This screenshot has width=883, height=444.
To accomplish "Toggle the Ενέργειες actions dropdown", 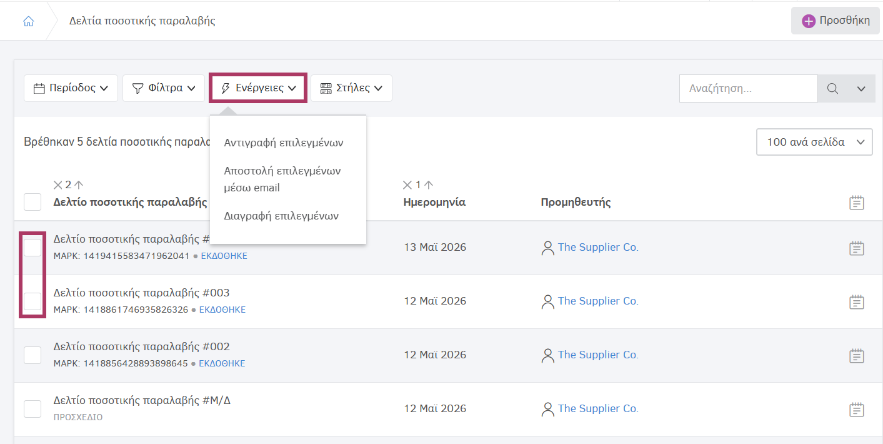I will pos(258,88).
